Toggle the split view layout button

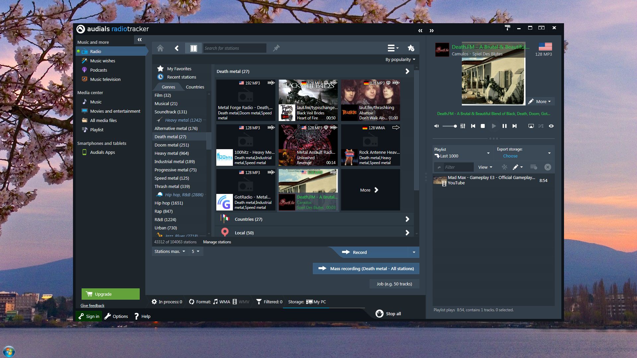[193, 48]
